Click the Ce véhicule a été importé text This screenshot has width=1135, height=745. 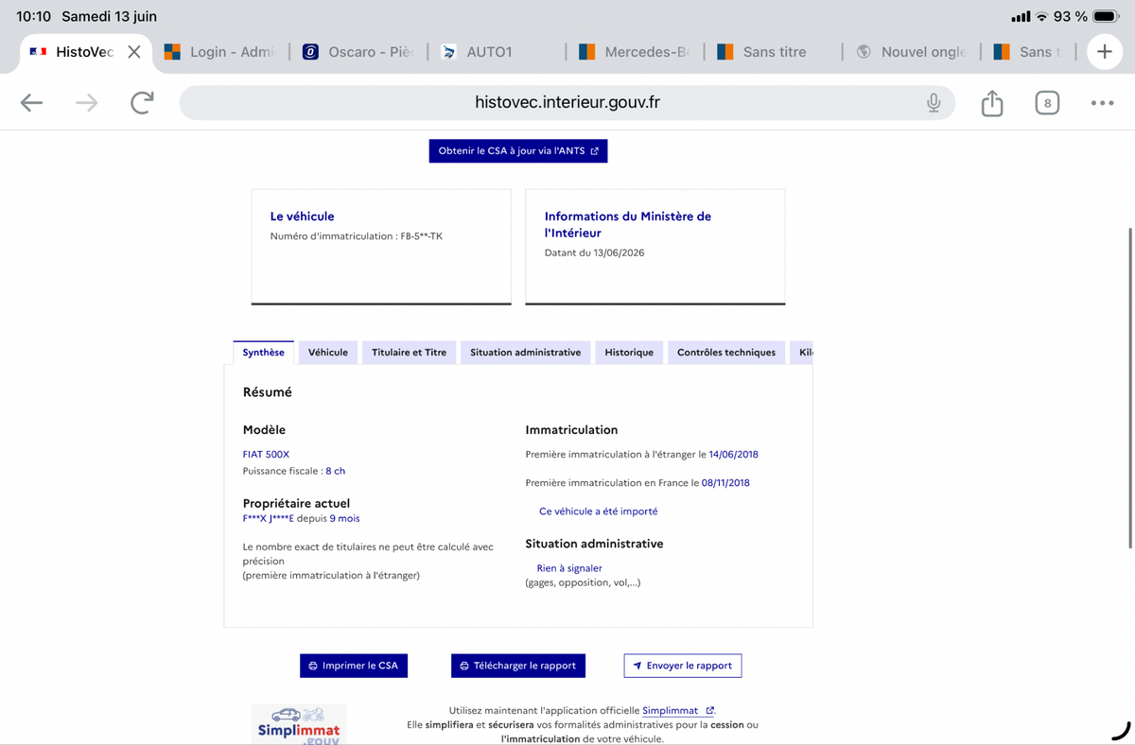598,511
